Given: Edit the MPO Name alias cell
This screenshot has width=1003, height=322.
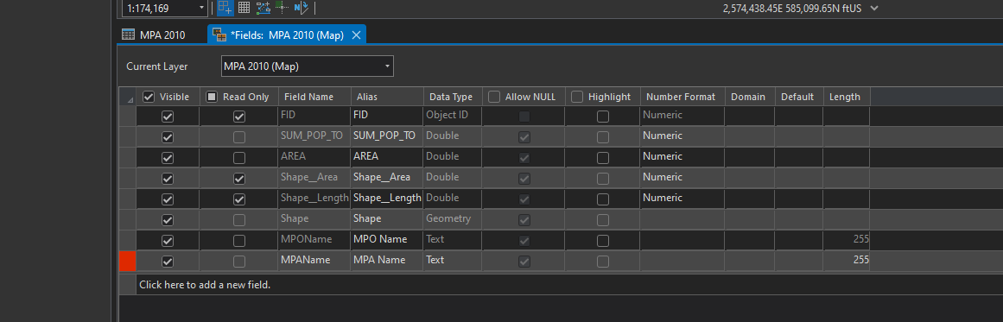Looking at the screenshot, I should click(386, 240).
